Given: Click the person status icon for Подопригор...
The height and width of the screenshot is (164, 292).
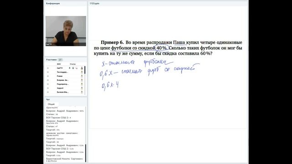Looking at the screenshot, I should (x=82, y=84).
